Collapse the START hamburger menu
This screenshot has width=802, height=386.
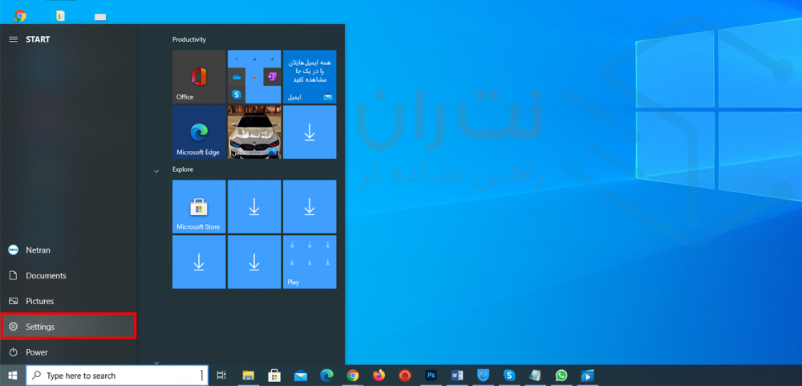pos(13,39)
